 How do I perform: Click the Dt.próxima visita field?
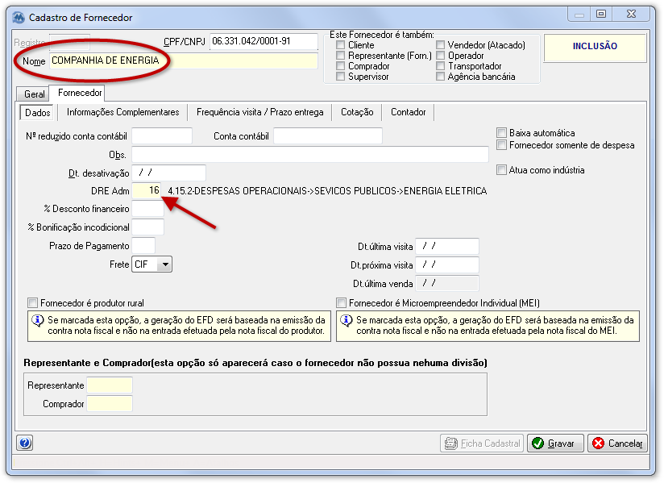coord(447,264)
